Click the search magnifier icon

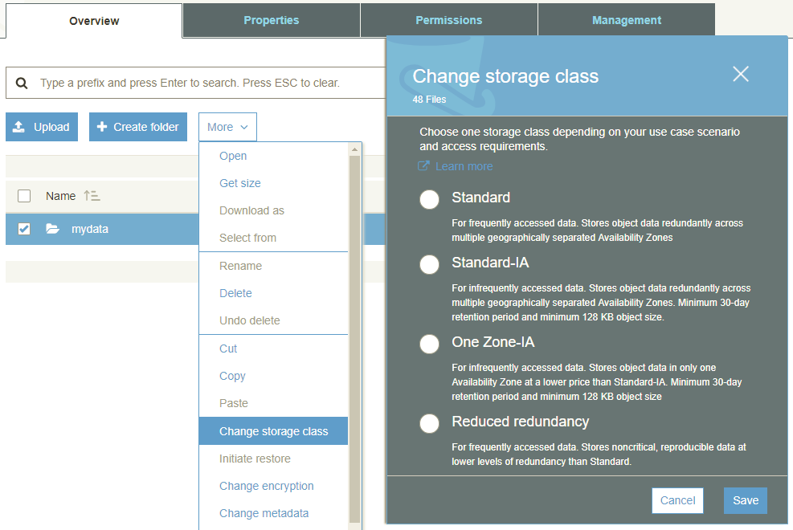[x=22, y=83]
